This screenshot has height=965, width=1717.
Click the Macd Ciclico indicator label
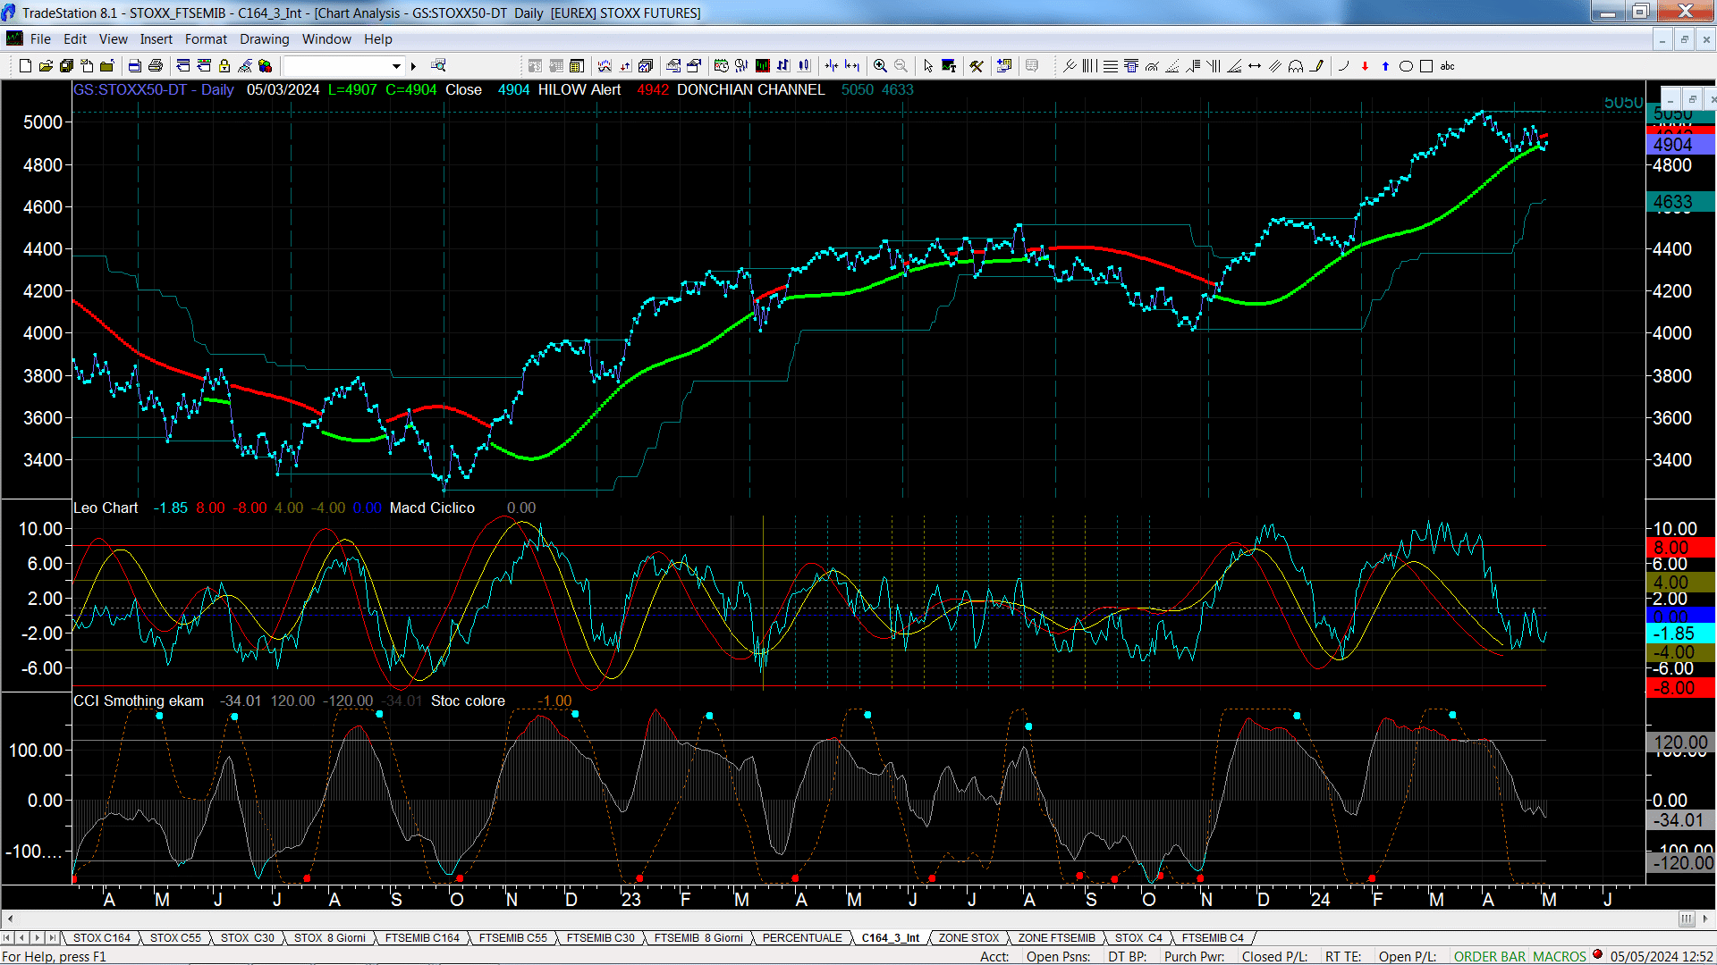click(x=432, y=508)
